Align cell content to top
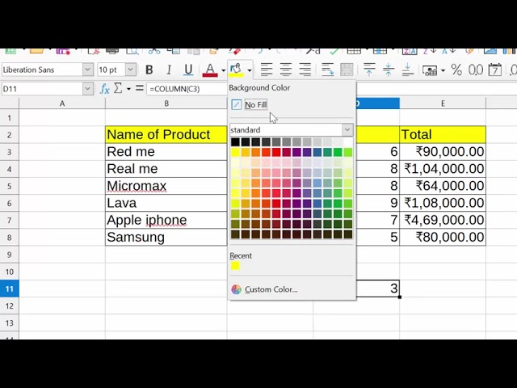This screenshot has width=517, height=388. click(x=369, y=70)
